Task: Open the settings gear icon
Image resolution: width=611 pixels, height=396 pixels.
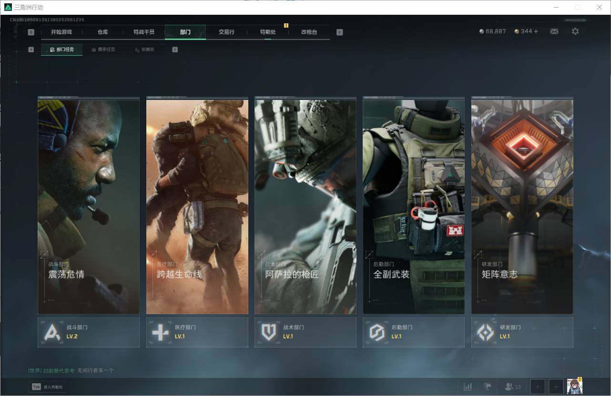Action: tap(575, 31)
